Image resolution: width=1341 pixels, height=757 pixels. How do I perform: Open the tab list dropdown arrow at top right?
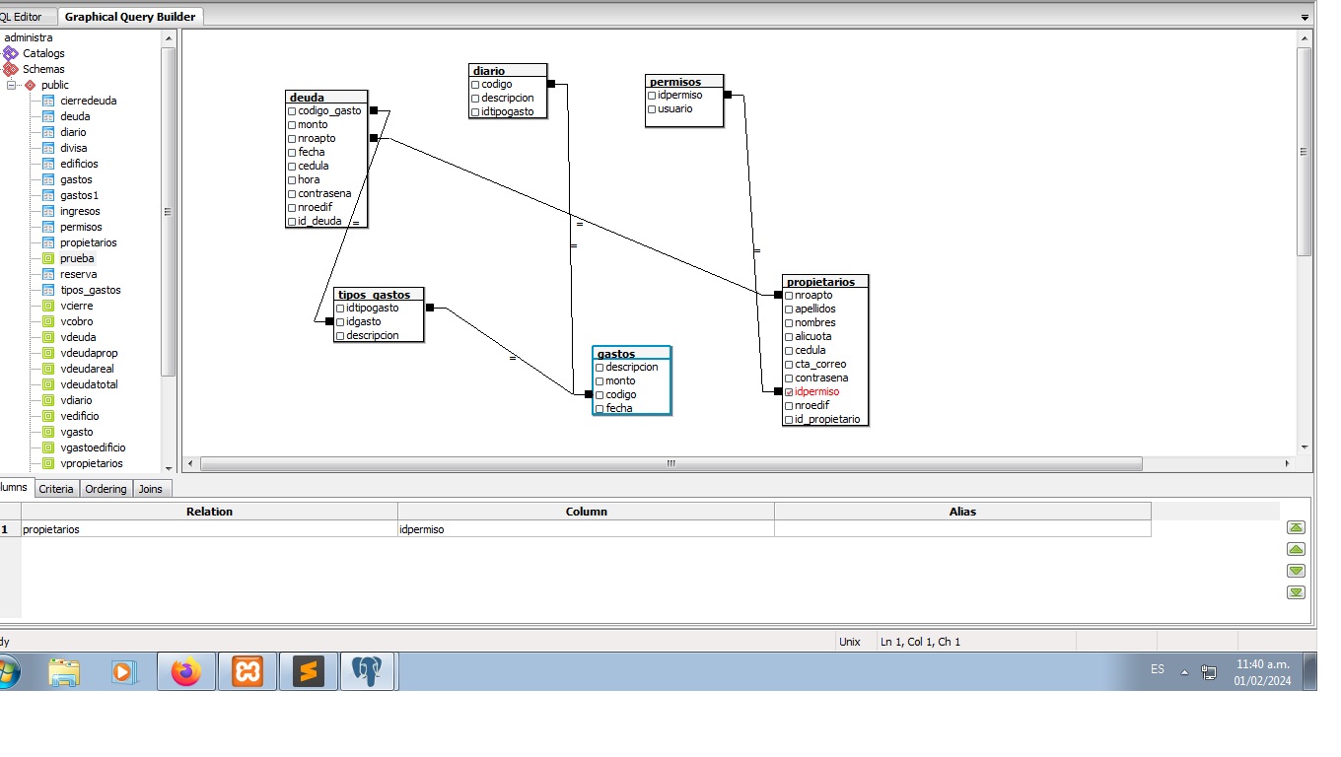pyautogui.click(x=1305, y=18)
